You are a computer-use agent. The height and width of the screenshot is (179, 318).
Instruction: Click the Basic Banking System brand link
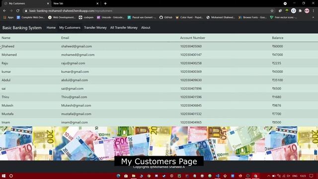pos(22,28)
